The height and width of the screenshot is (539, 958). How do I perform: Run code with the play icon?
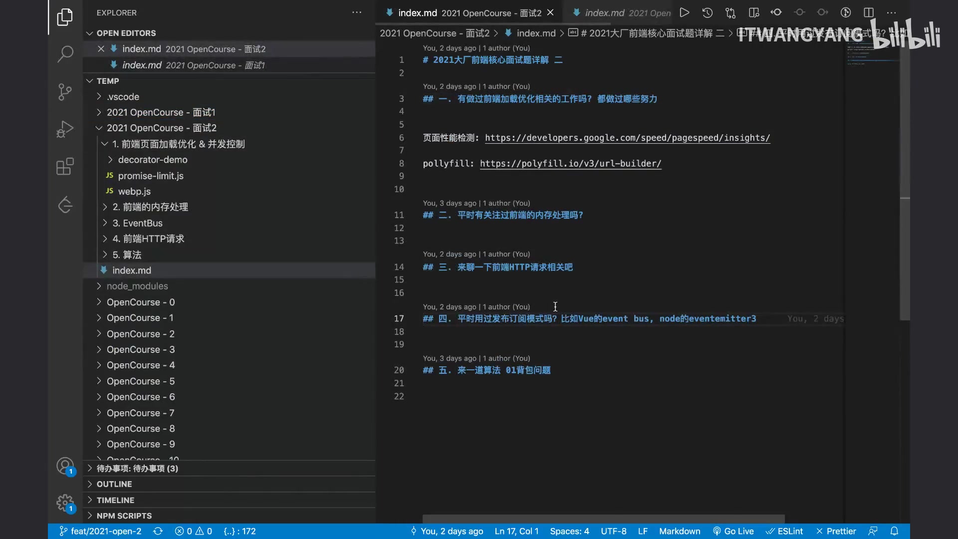click(685, 12)
